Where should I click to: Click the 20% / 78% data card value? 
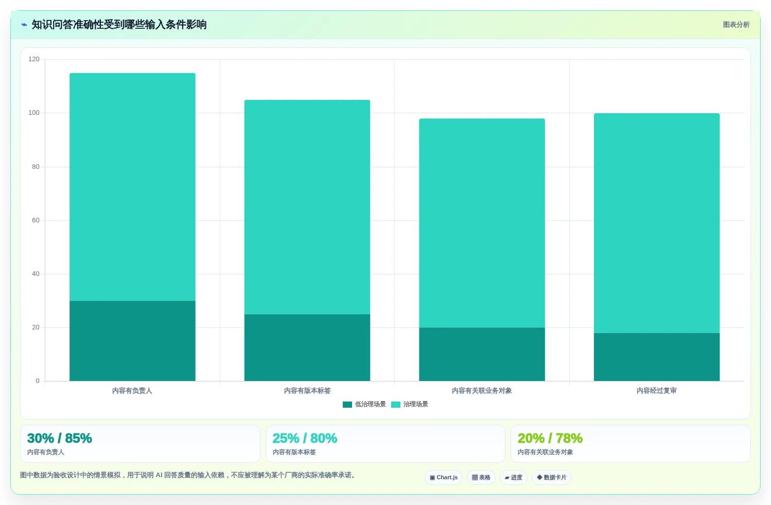550,439
